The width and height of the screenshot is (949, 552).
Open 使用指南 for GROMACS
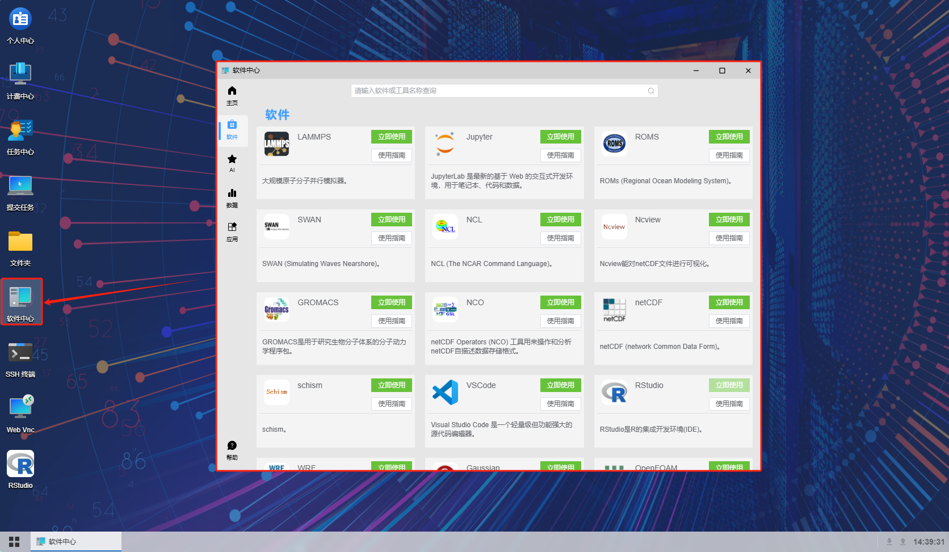point(392,321)
